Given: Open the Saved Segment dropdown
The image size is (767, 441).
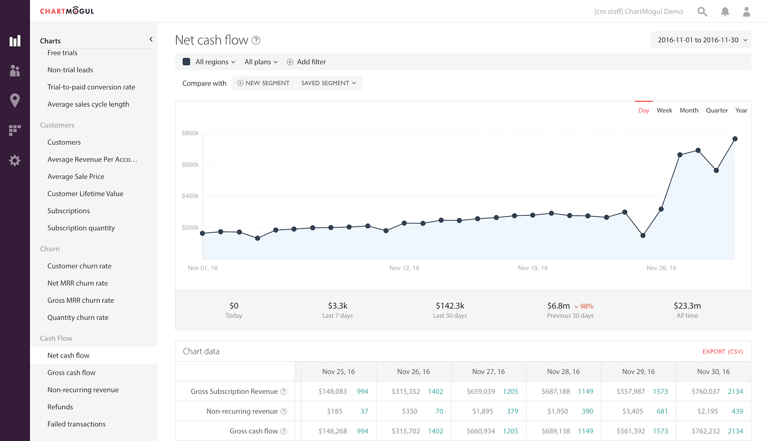Looking at the screenshot, I should [328, 83].
